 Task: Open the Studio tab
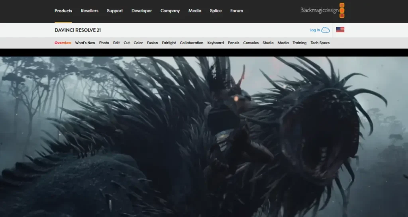[268, 43]
